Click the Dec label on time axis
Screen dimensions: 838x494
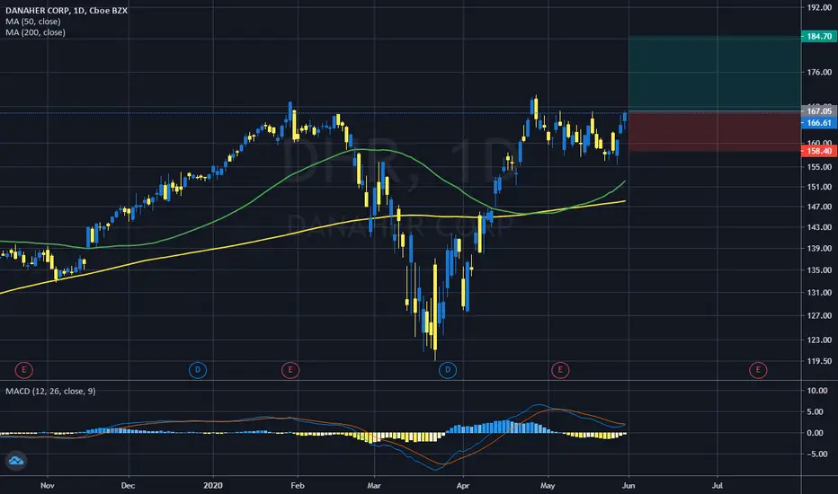click(128, 485)
